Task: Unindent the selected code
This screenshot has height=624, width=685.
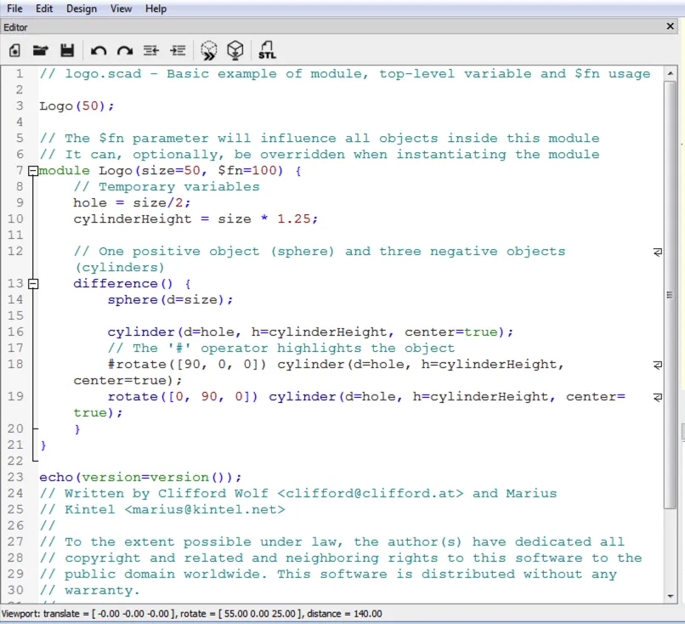Action: coord(151,50)
